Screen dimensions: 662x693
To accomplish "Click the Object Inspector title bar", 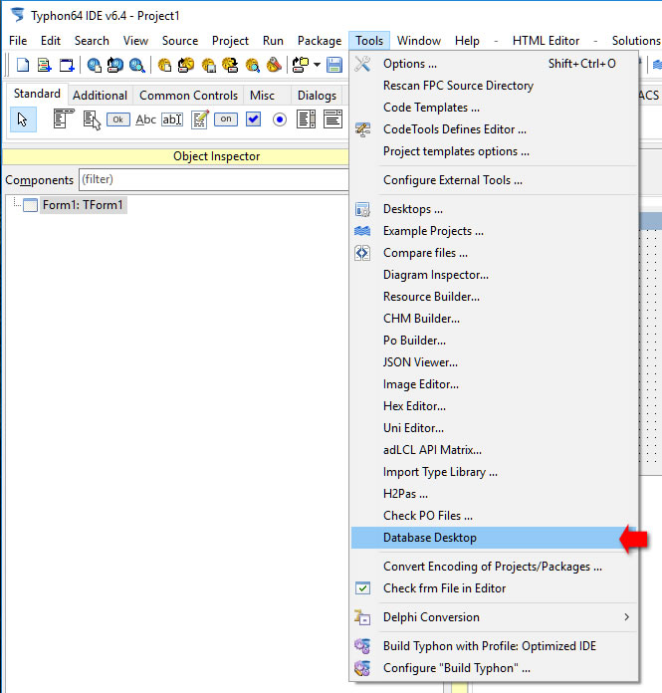I will click(176, 156).
